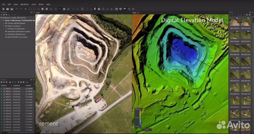Viewport: 254px width, 134px height.
Task: Select the DEM tree item
Action: tap(17, 37)
